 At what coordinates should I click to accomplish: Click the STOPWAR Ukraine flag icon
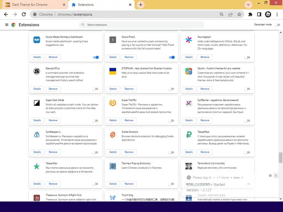click(113, 71)
